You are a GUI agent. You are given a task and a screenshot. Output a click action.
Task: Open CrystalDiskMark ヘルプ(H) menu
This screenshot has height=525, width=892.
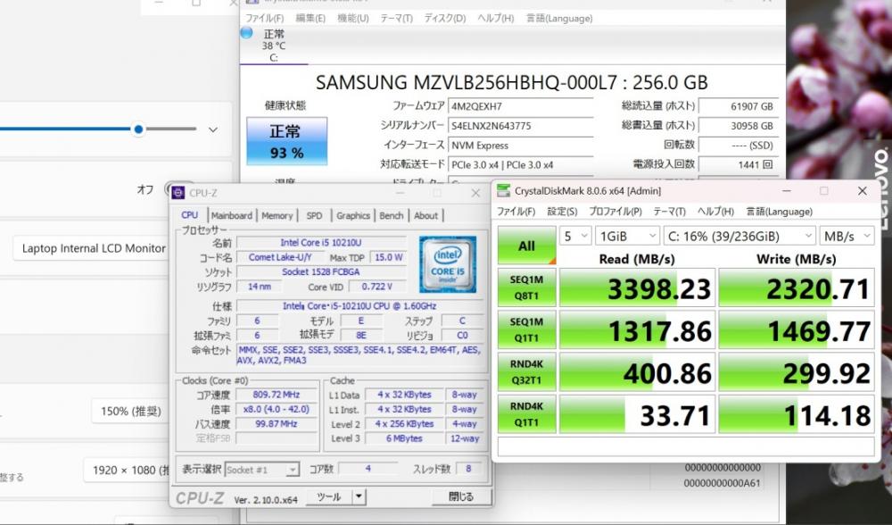pos(715,212)
